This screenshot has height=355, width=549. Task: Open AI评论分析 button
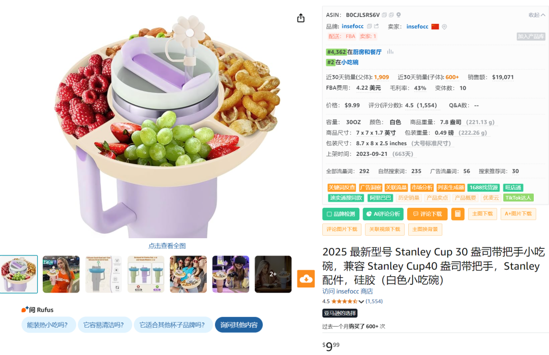(383, 214)
